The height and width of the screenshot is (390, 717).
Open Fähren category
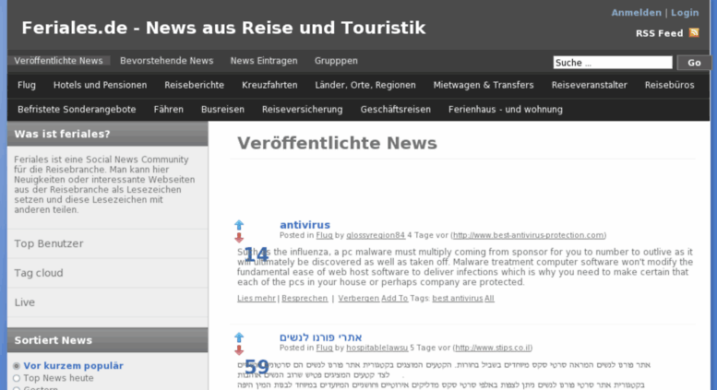point(168,109)
